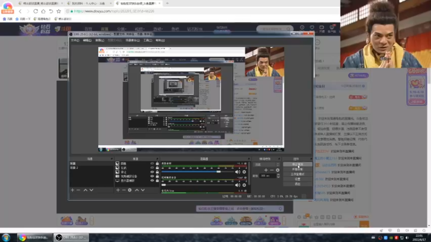Viewport: 431px width, 242px height.
Task: Click the 开始录制 start recording button
Action: (x=297, y=169)
